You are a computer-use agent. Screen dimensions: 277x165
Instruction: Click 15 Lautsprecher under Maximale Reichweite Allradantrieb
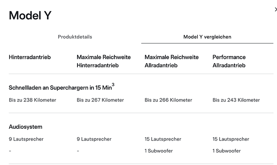(163, 139)
